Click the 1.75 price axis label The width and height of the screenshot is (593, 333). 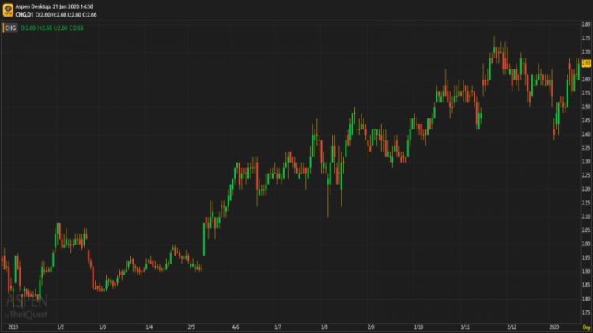pyautogui.click(x=586, y=312)
